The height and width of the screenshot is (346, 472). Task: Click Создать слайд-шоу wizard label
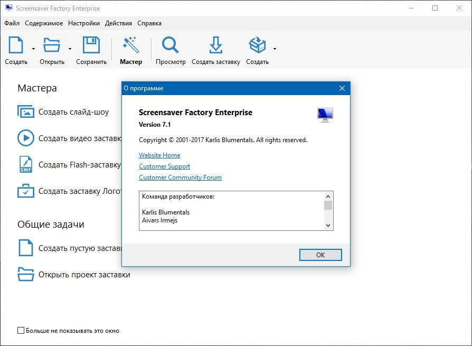coord(74,112)
